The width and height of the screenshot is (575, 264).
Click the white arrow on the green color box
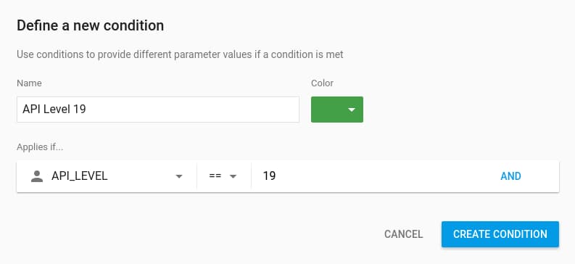[352, 110]
